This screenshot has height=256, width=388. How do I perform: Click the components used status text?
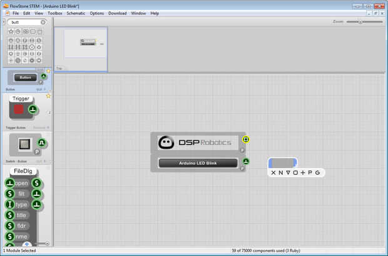click(266, 250)
